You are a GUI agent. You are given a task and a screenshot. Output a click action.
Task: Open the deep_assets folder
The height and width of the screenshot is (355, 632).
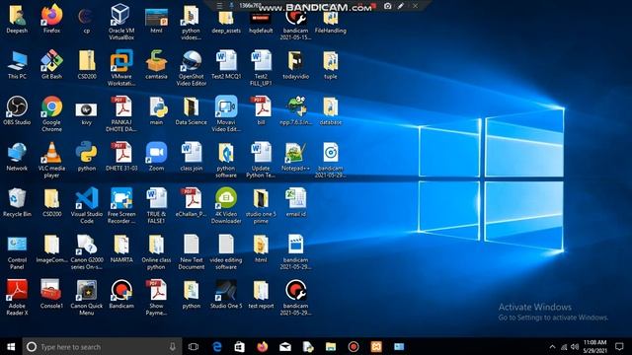click(x=226, y=21)
